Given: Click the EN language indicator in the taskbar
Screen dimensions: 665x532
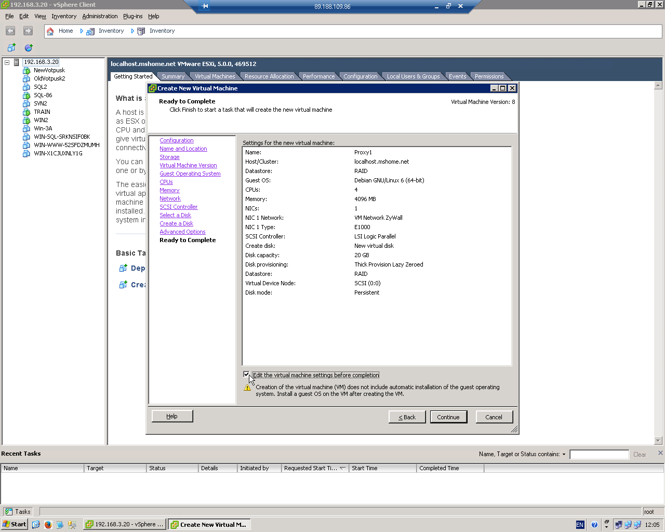Looking at the screenshot, I should [x=580, y=525].
